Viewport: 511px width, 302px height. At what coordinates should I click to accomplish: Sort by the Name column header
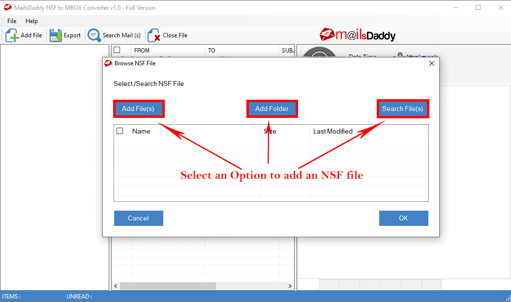[141, 131]
